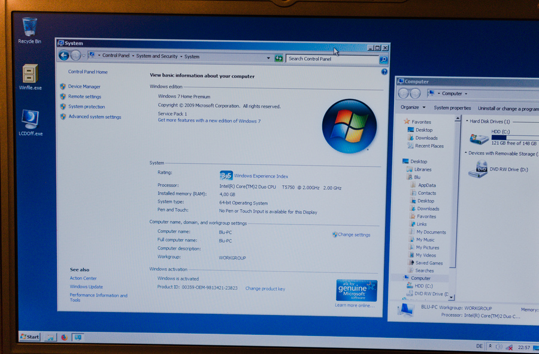
Task: Select the Blu user folder in tree
Action: tap(417, 177)
